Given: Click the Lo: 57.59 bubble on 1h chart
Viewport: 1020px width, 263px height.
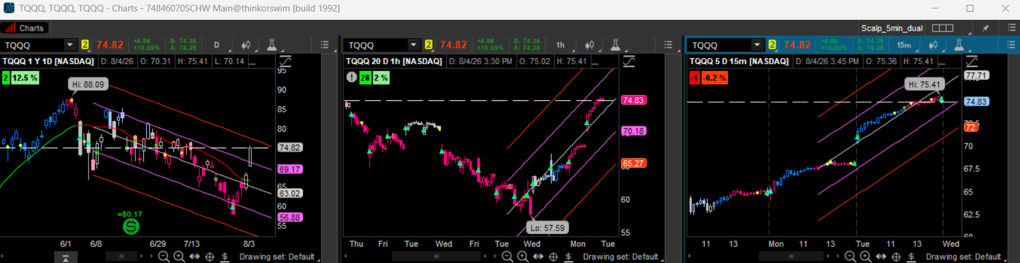Looking at the screenshot, I should click(x=547, y=228).
